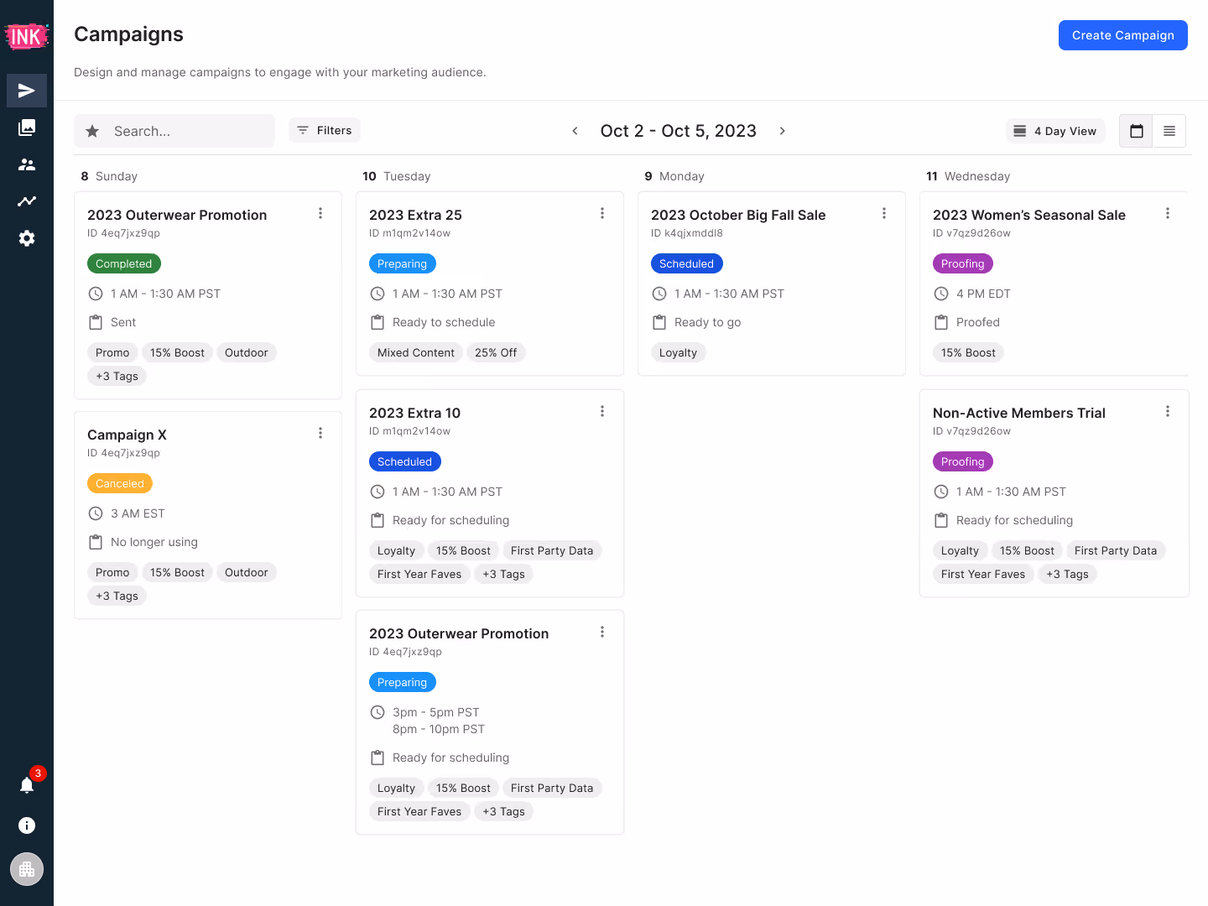Open the 2023 Extra 25 campaign title
Viewport: 1208px width, 906px height.
(415, 215)
